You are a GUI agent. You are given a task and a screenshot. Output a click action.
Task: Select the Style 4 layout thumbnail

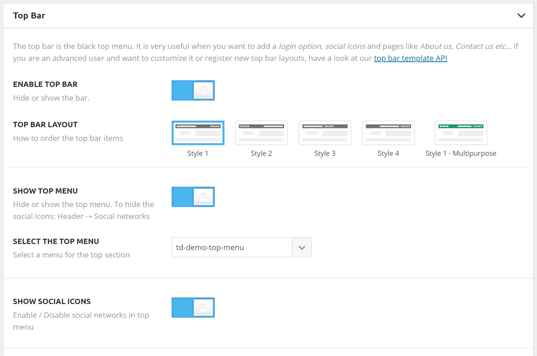388,133
